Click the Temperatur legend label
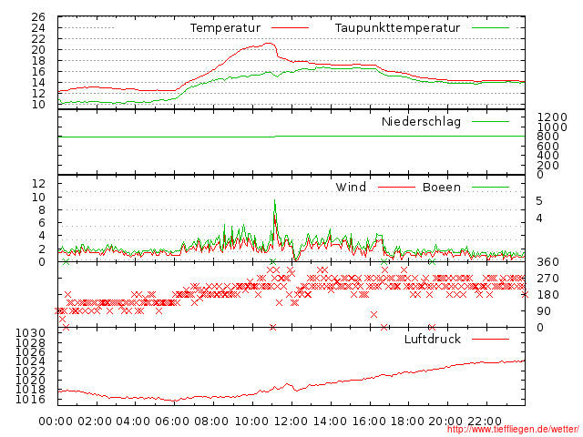This screenshot has width=583, height=437. click(225, 28)
